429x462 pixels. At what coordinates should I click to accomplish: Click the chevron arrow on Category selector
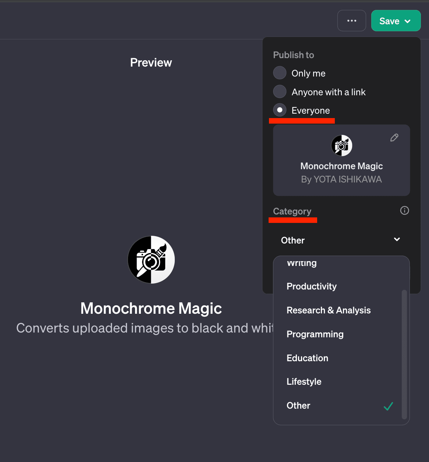(397, 239)
